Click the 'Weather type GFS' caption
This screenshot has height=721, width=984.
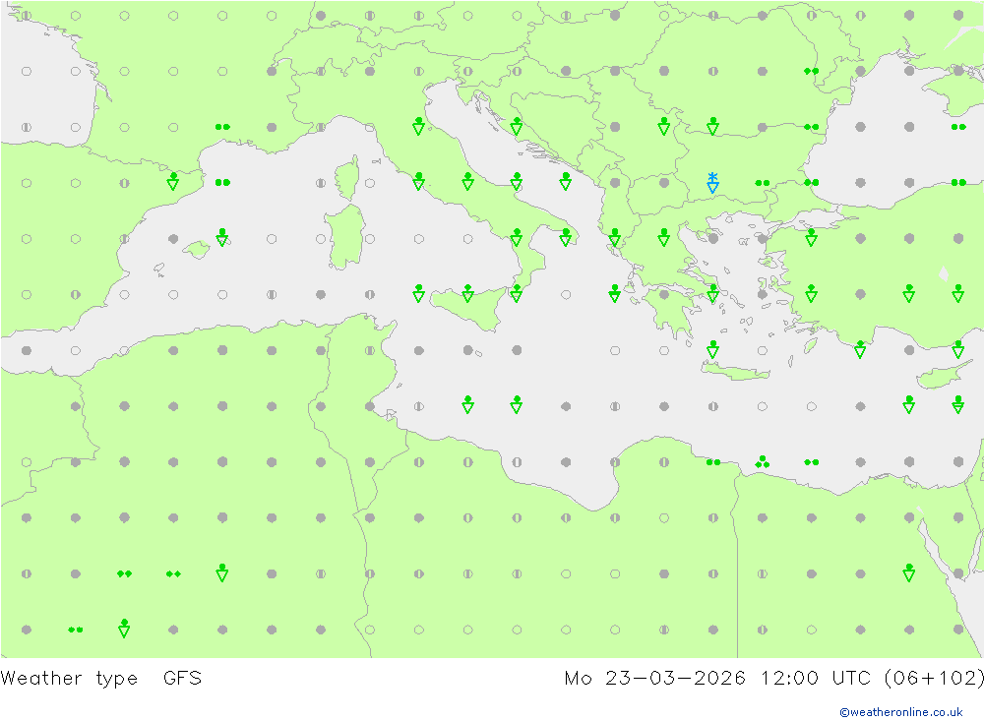click(x=101, y=678)
